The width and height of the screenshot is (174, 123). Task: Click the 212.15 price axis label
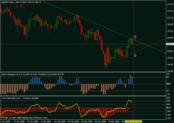[170, 18]
